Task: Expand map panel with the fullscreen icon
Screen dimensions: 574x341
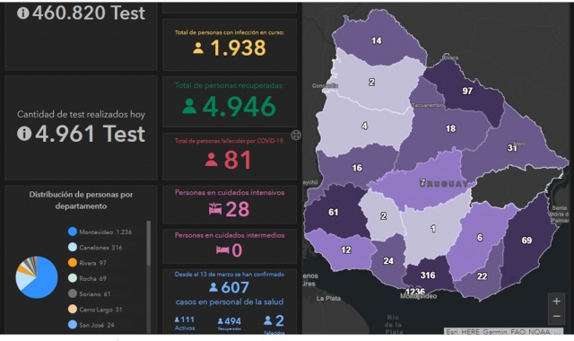Action: 296,136
